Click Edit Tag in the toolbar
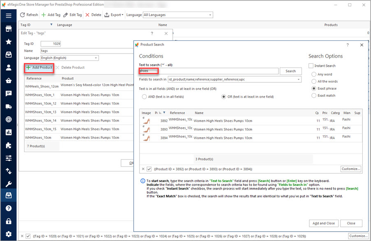 (x=73, y=15)
